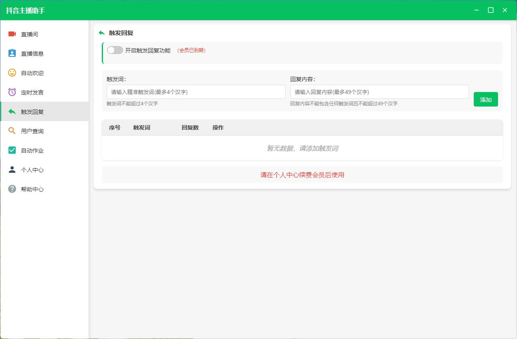Click the magnifier icon for 用户查询
Viewport: 517px width, 339px height.
point(12,131)
